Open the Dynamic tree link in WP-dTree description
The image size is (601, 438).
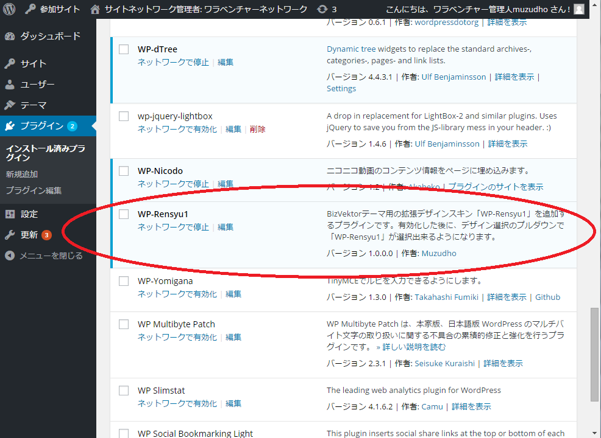click(x=351, y=49)
